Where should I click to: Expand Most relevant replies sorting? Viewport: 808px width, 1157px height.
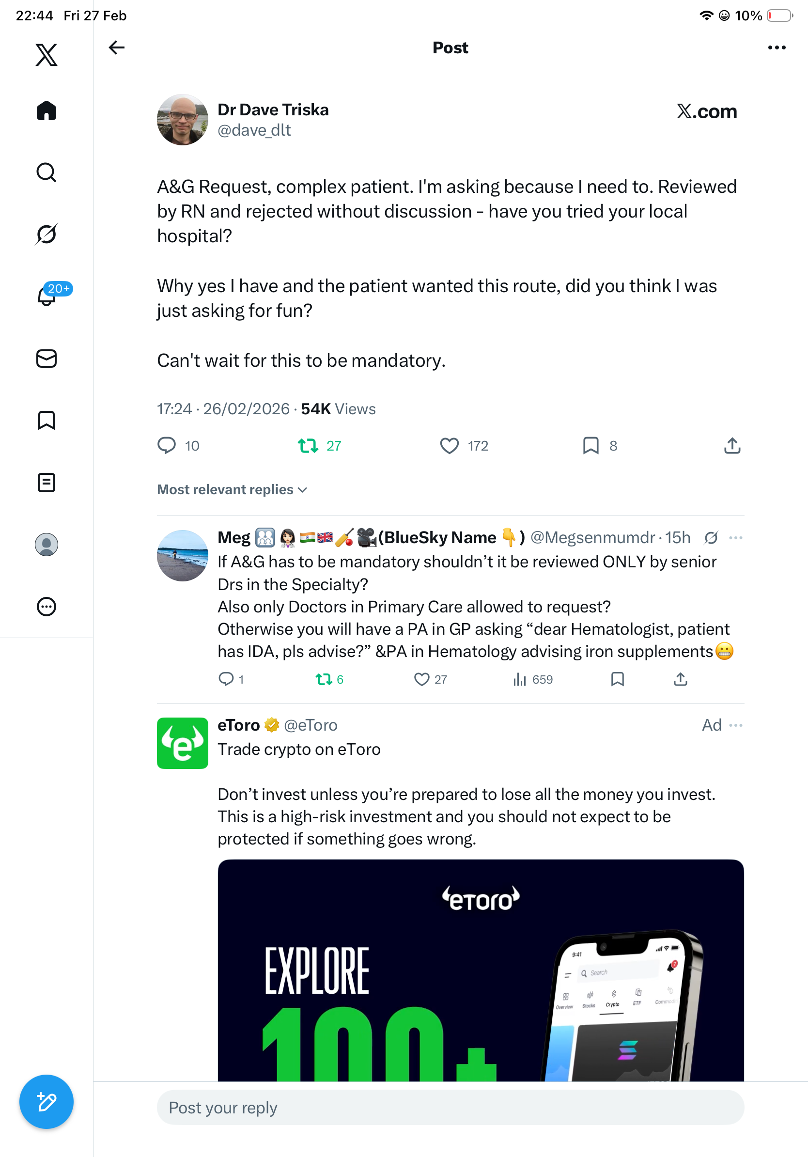232,489
